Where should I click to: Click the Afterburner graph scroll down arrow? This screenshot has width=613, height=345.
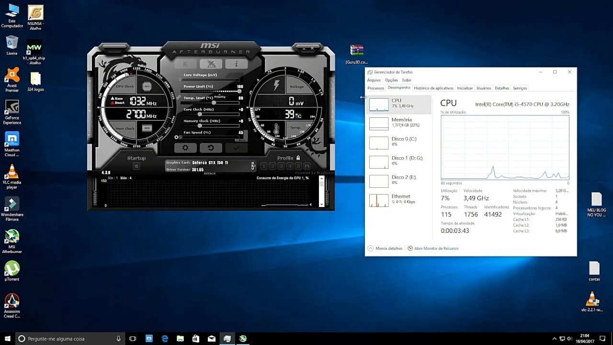point(322,205)
